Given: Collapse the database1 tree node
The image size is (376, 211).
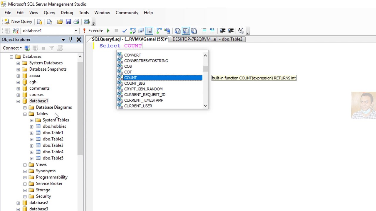Looking at the screenshot, I should [18, 101].
